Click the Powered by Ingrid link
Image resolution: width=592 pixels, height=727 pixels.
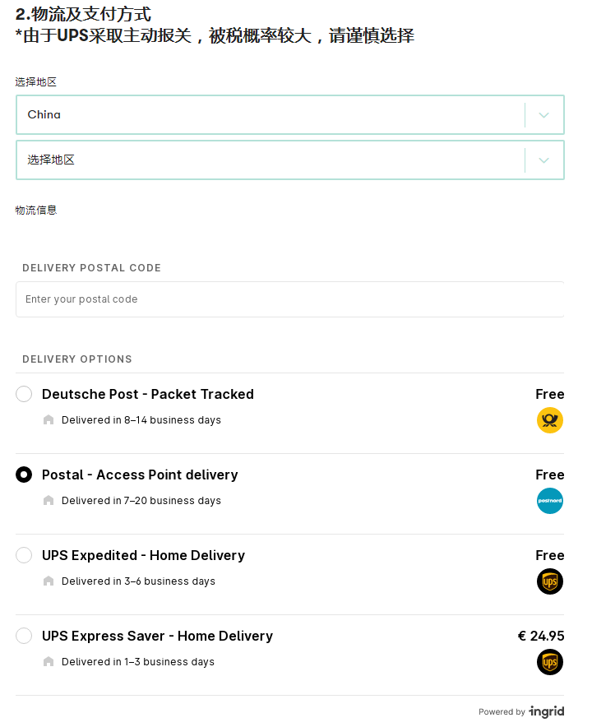click(x=522, y=712)
